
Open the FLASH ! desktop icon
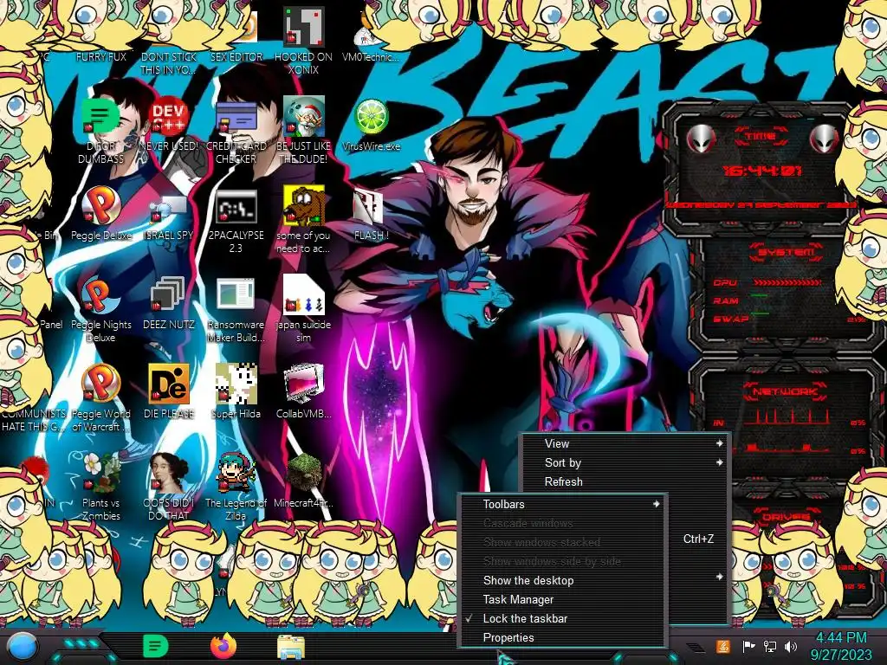pyautogui.click(x=368, y=206)
